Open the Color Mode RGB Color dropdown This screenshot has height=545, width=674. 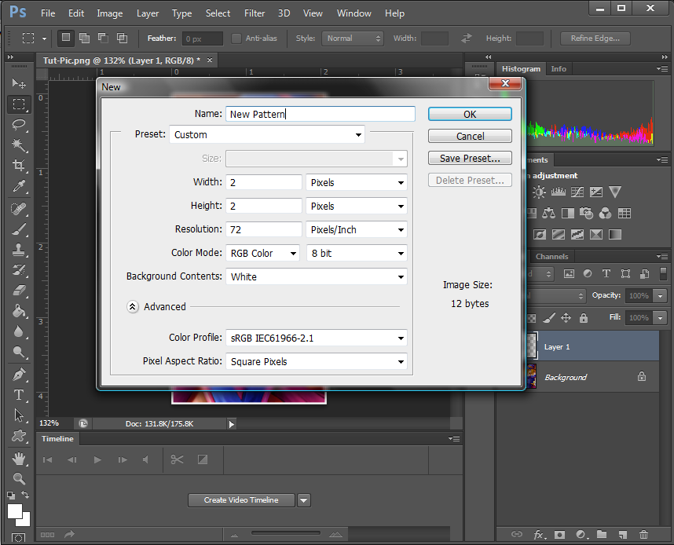262,254
